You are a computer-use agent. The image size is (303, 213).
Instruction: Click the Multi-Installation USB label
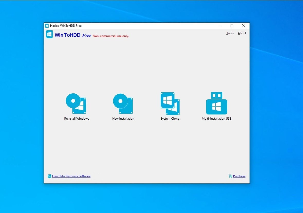pyautogui.click(x=216, y=119)
